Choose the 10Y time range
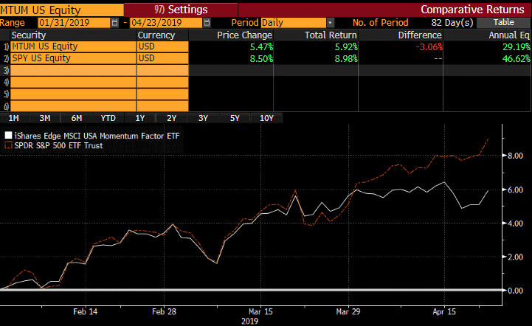Screen dimensions: 532x326 [x=266, y=118]
